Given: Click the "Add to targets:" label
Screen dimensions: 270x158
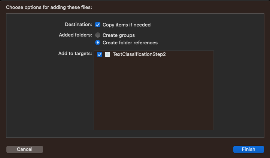Looking at the screenshot, I should [75, 54].
